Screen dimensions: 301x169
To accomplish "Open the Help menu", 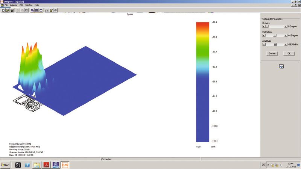I will click(36, 5).
